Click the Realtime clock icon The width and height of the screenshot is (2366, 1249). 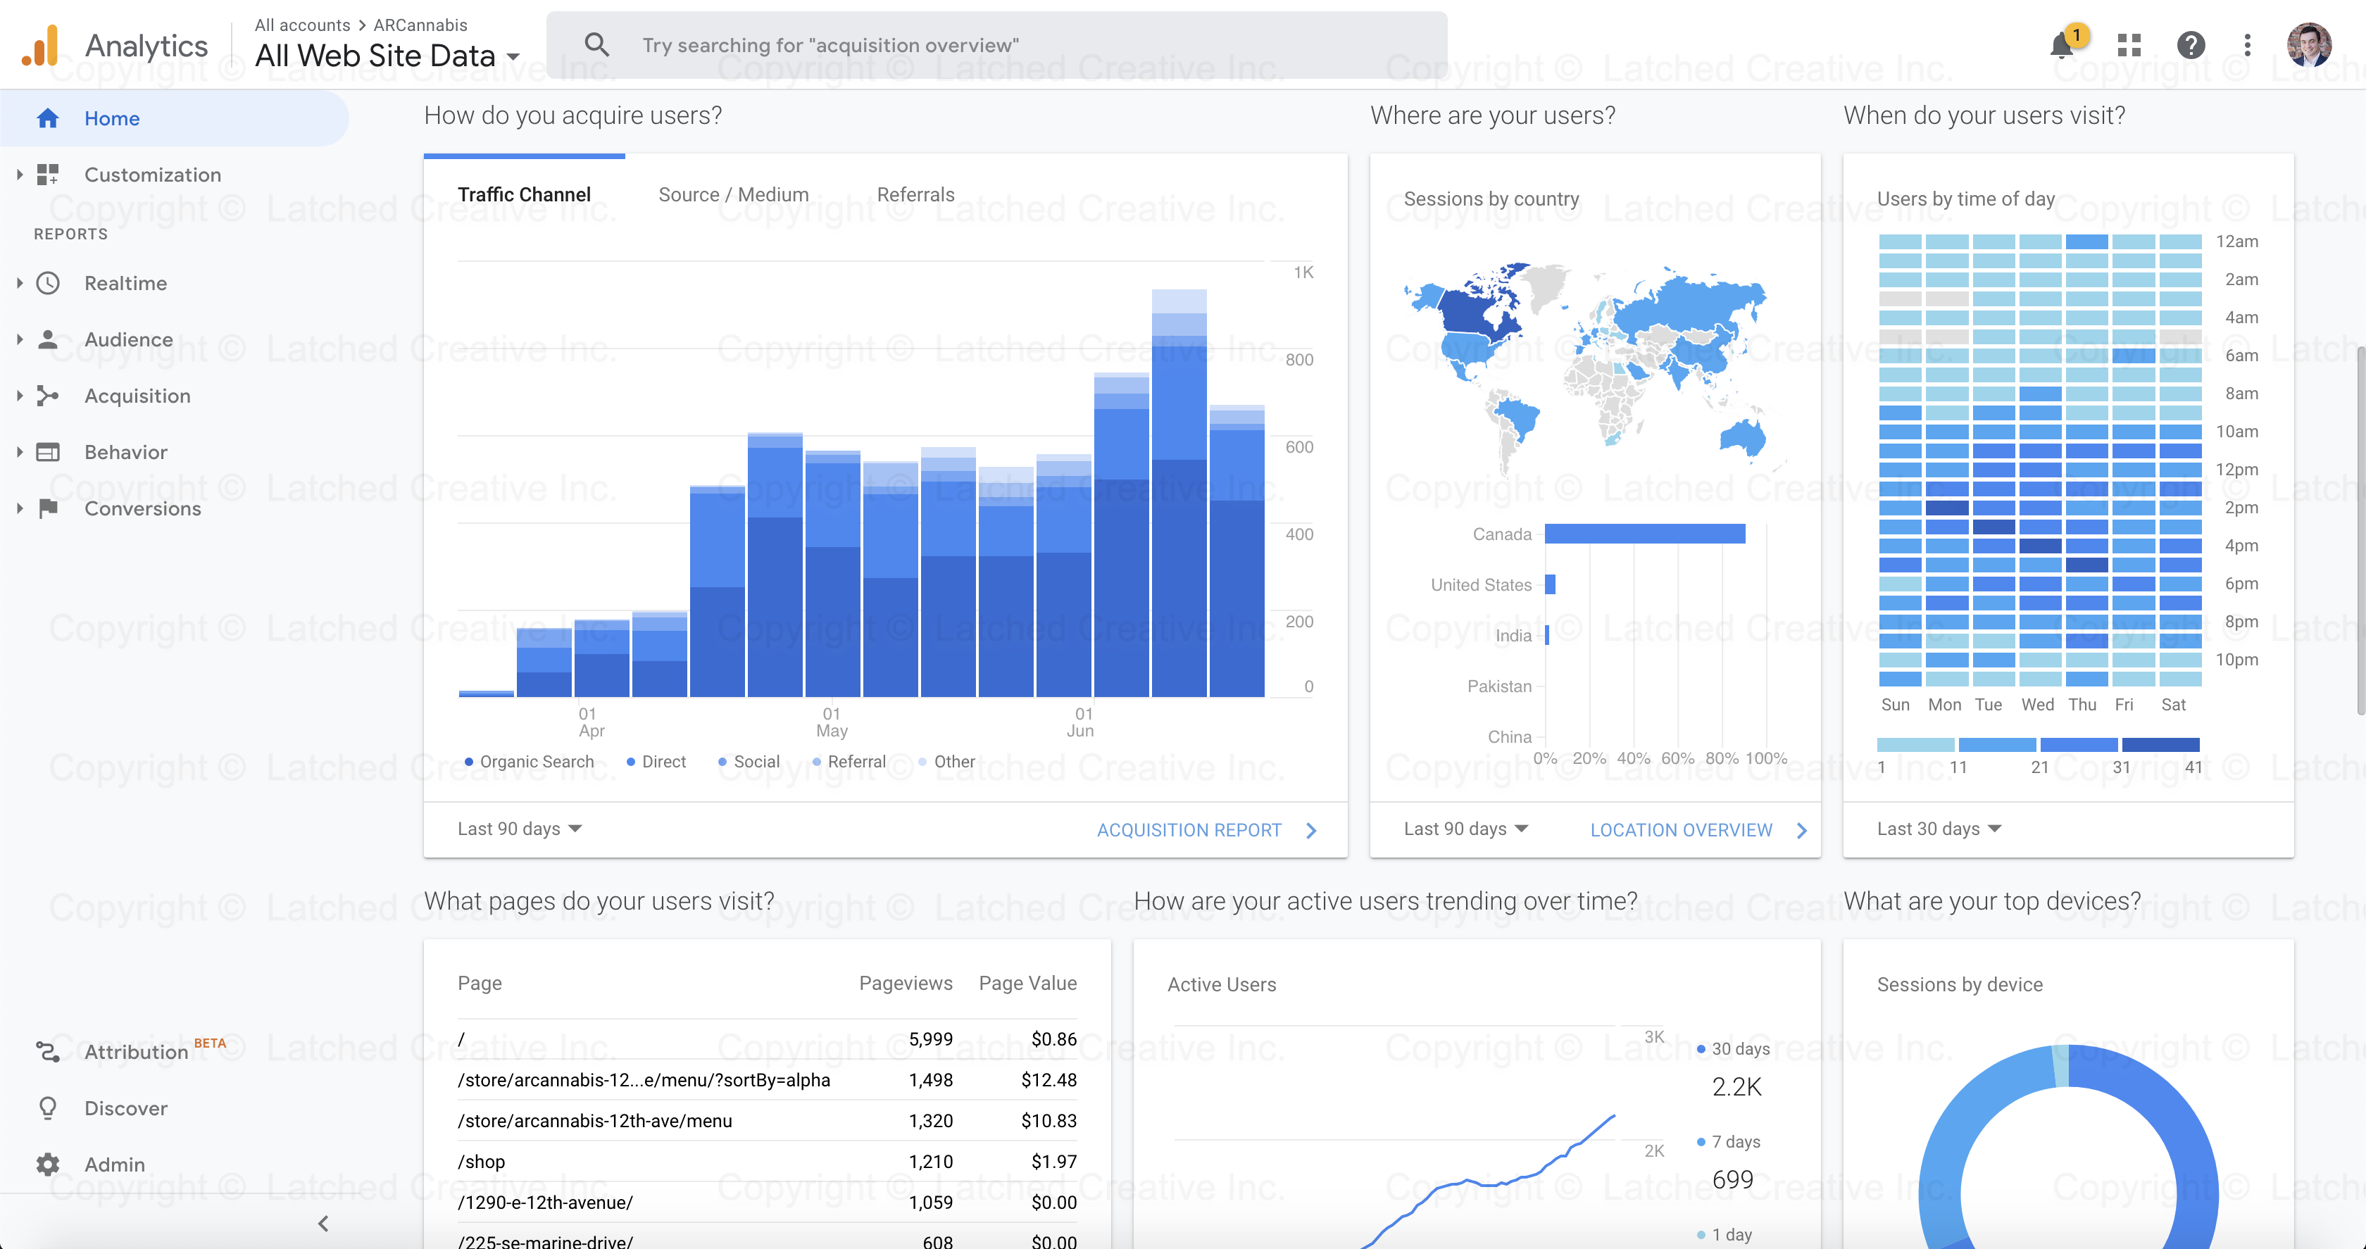click(x=48, y=283)
